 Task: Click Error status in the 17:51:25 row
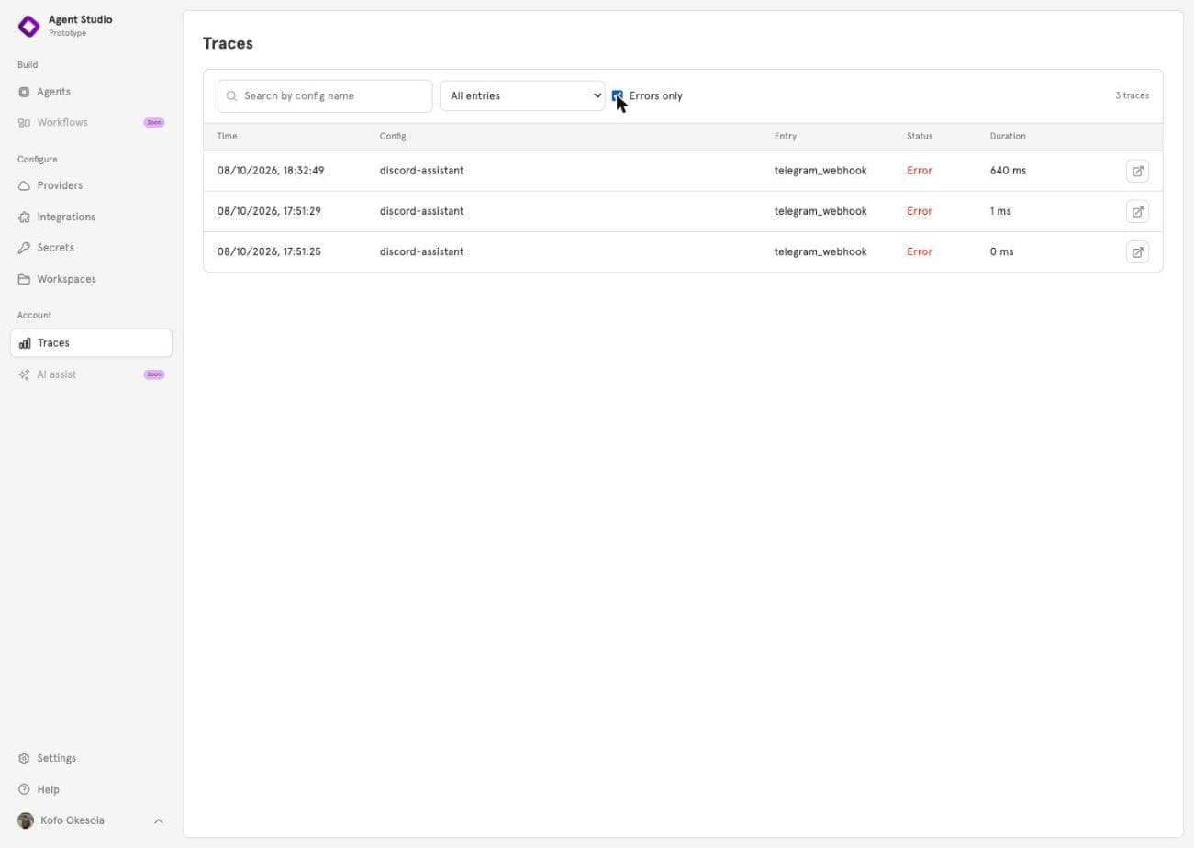tap(920, 251)
